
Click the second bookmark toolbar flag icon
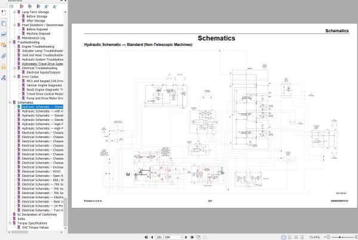[30, 7]
